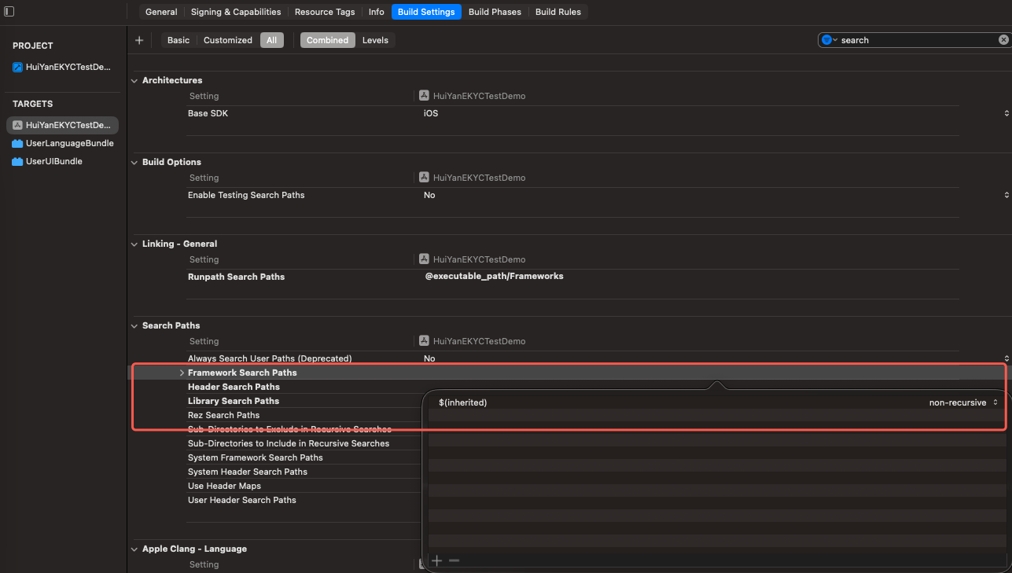Image resolution: width=1012 pixels, height=573 pixels.
Task: Expand the Framework Search Paths row
Action: click(182, 373)
